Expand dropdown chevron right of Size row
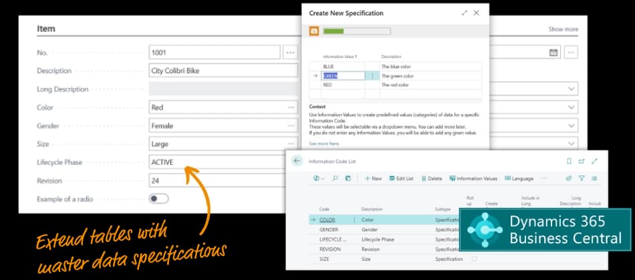 pyautogui.click(x=571, y=144)
